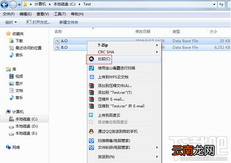Choose 压缩并 E-mail... option
Image resolution: width=231 pixels, height=163 pixels.
[111, 99]
